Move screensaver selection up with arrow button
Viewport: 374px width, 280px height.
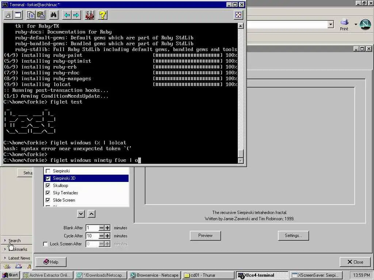tap(91, 214)
